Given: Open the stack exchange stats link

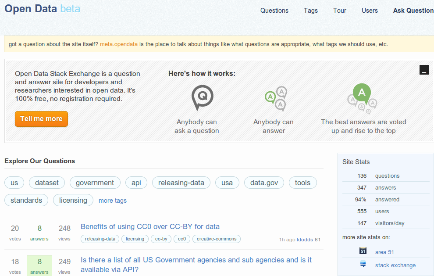Looking at the screenshot, I should pos(395,265).
